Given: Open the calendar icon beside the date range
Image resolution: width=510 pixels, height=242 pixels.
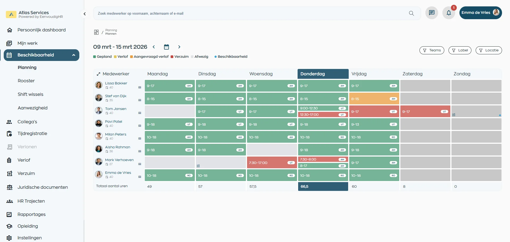Looking at the screenshot, I should click(x=166, y=47).
